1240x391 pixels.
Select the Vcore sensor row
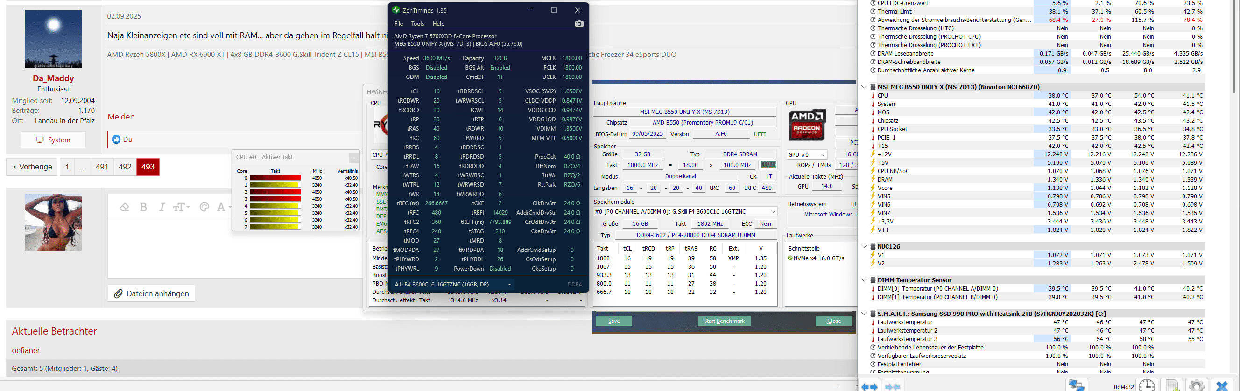1037,188
